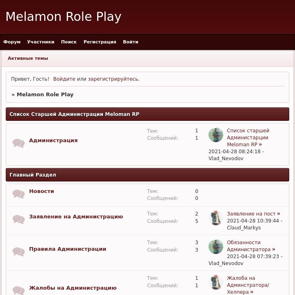The image size is (295, 295).
Task: Open the Участники menu item
Action: pyautogui.click(x=41, y=42)
